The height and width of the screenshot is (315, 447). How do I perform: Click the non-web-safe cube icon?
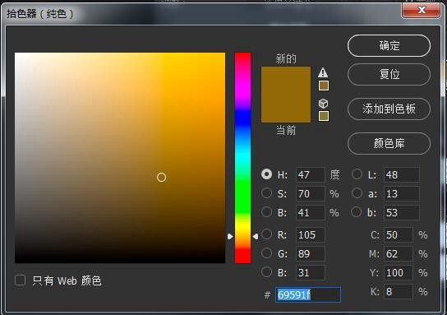click(323, 104)
